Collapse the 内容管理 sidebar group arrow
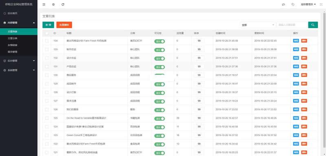Viewport: 326px width, 156px height. [x=34, y=23]
